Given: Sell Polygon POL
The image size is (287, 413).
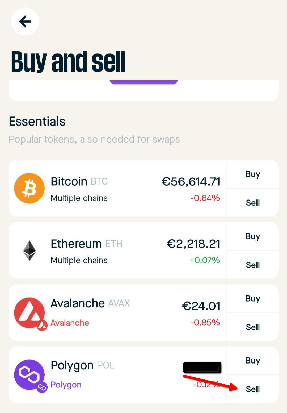Looking at the screenshot, I should coord(253,389).
